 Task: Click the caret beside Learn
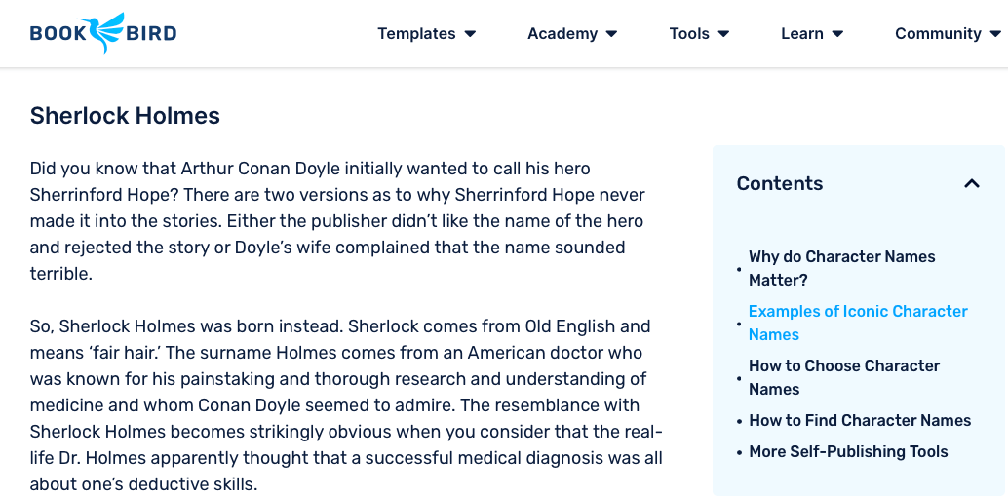point(837,34)
